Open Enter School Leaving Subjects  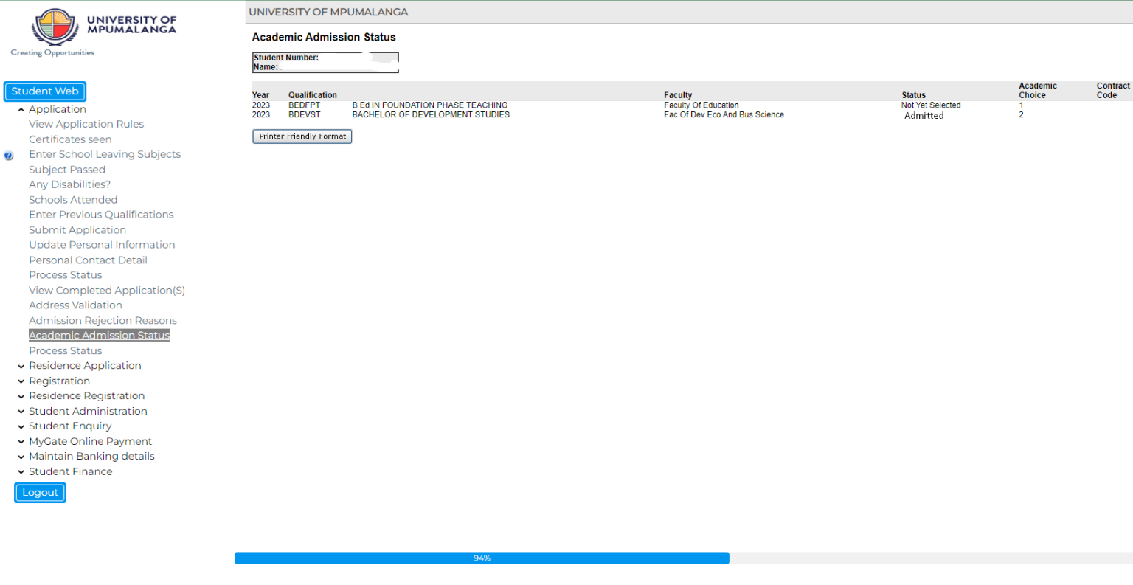(x=105, y=154)
